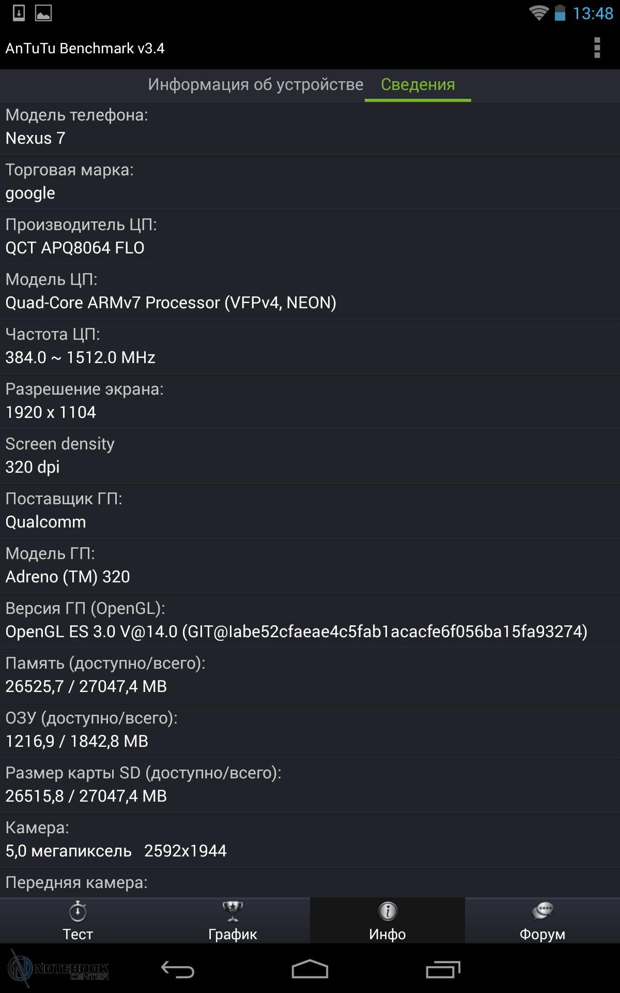Tap the QCT APQ8064 FLO row
Screen dimensions: 620x993
pos(310,237)
